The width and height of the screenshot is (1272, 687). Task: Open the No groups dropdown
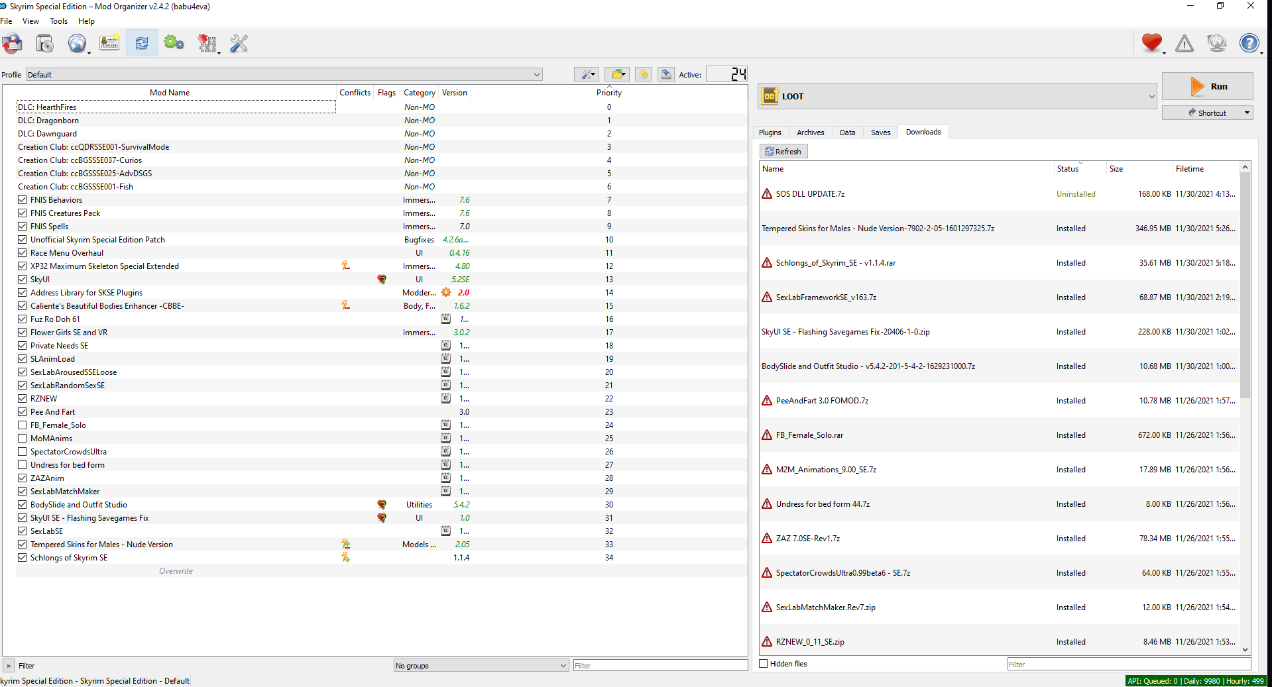[481, 665]
